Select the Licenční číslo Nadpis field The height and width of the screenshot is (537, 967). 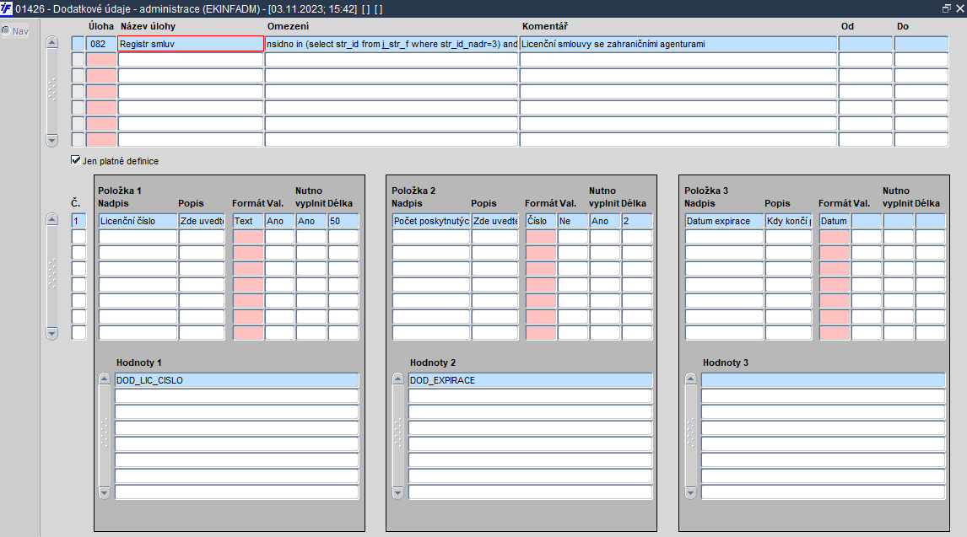(x=138, y=221)
